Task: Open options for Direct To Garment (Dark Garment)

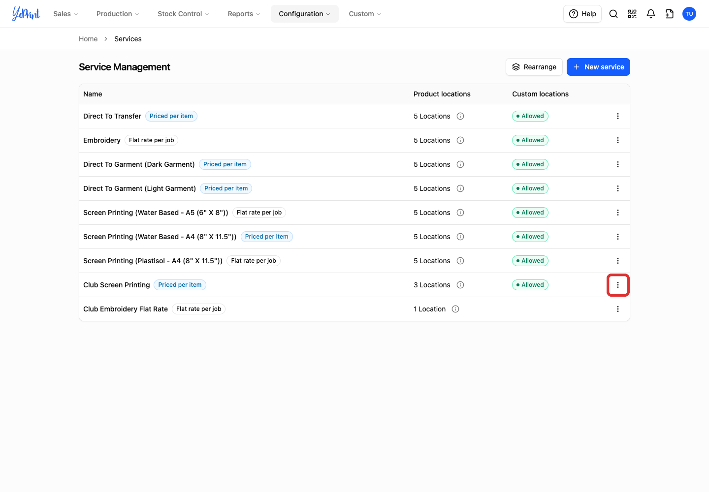Action: coord(618,164)
